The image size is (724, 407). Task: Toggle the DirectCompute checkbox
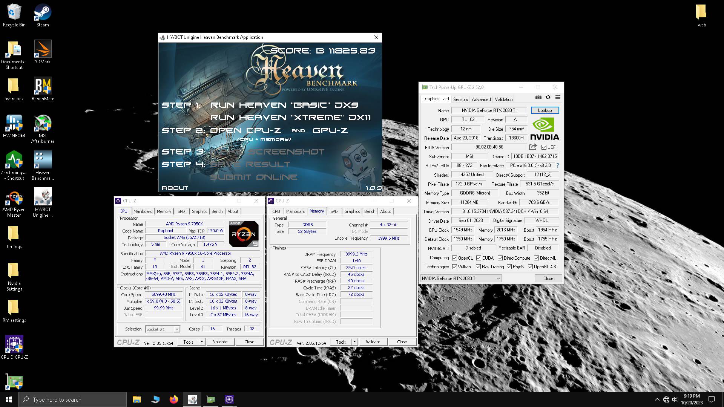tap(500, 258)
